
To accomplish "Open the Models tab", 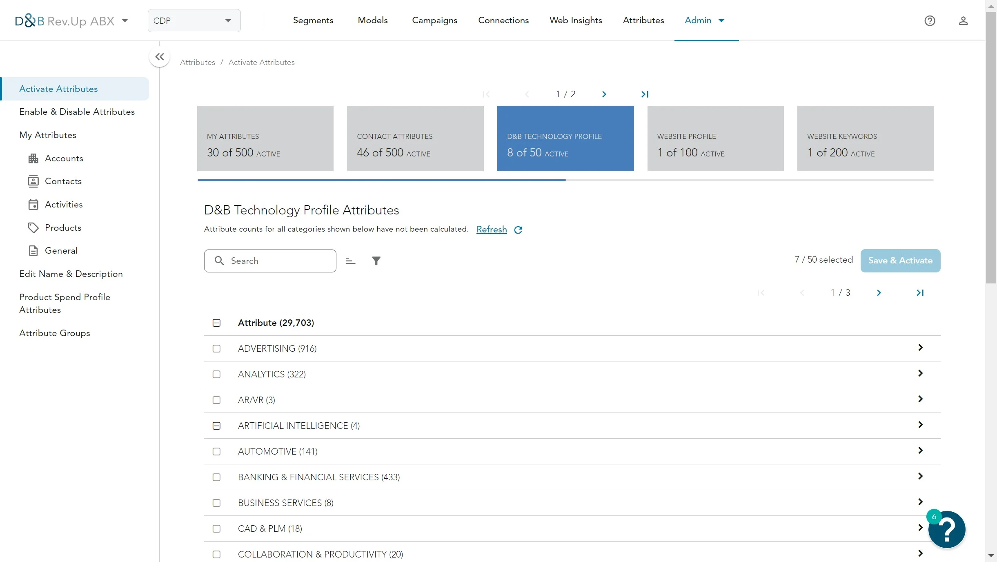I will (373, 20).
